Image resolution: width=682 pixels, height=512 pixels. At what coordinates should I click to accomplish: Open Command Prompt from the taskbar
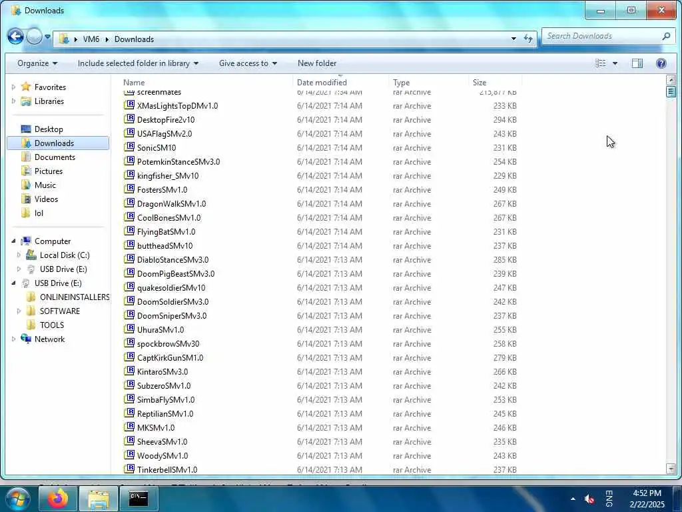click(139, 499)
